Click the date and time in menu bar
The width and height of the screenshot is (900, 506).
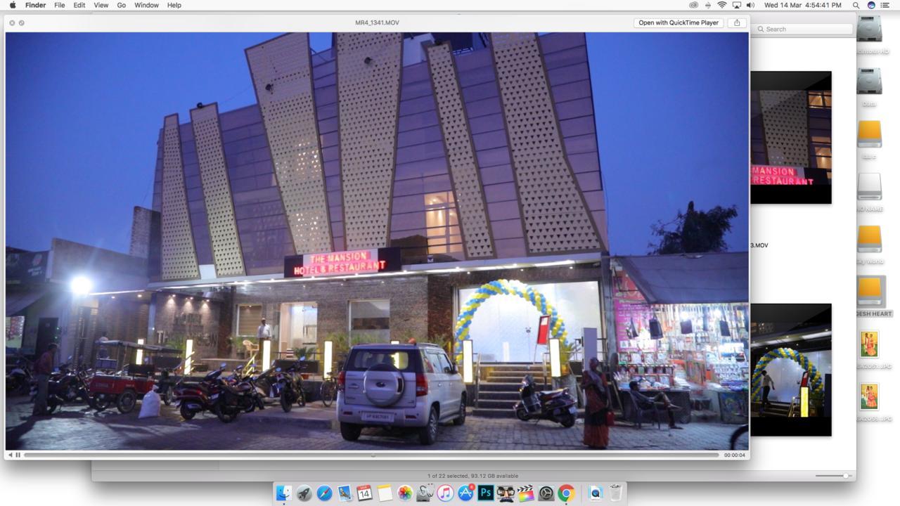(802, 5)
